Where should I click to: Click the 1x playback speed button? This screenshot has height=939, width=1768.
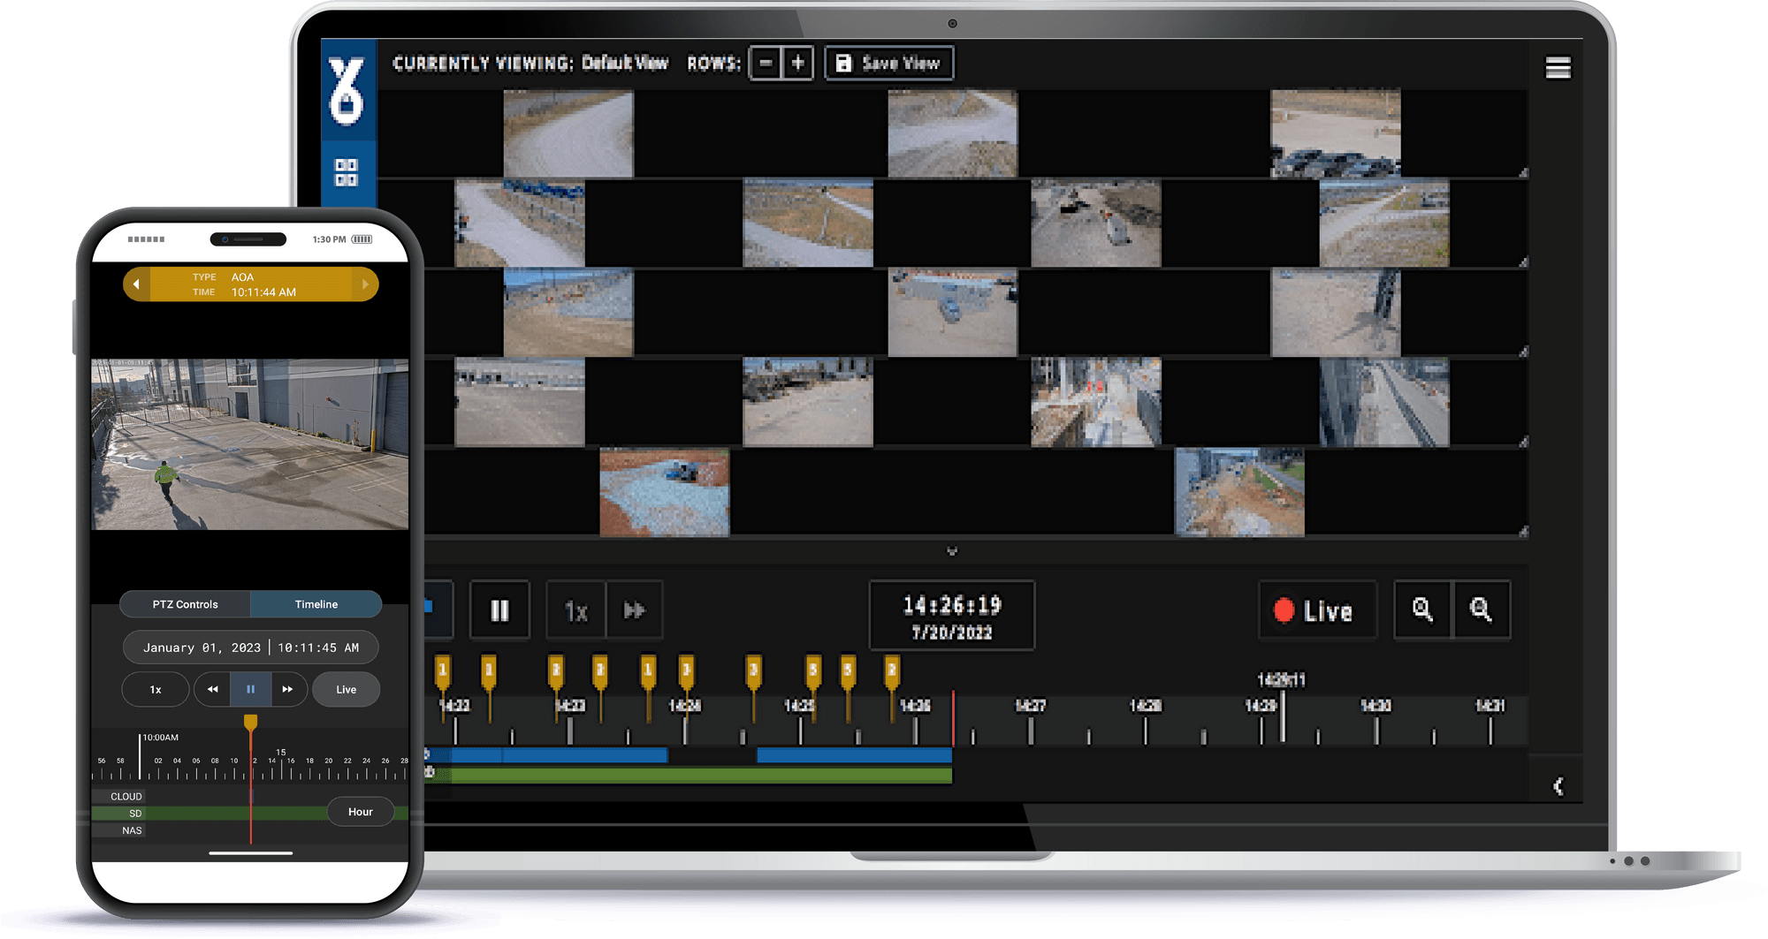tap(575, 610)
